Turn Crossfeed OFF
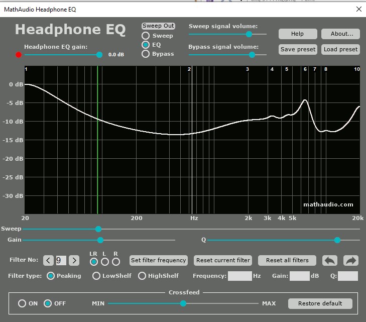This screenshot has height=322, width=366. [x=48, y=303]
